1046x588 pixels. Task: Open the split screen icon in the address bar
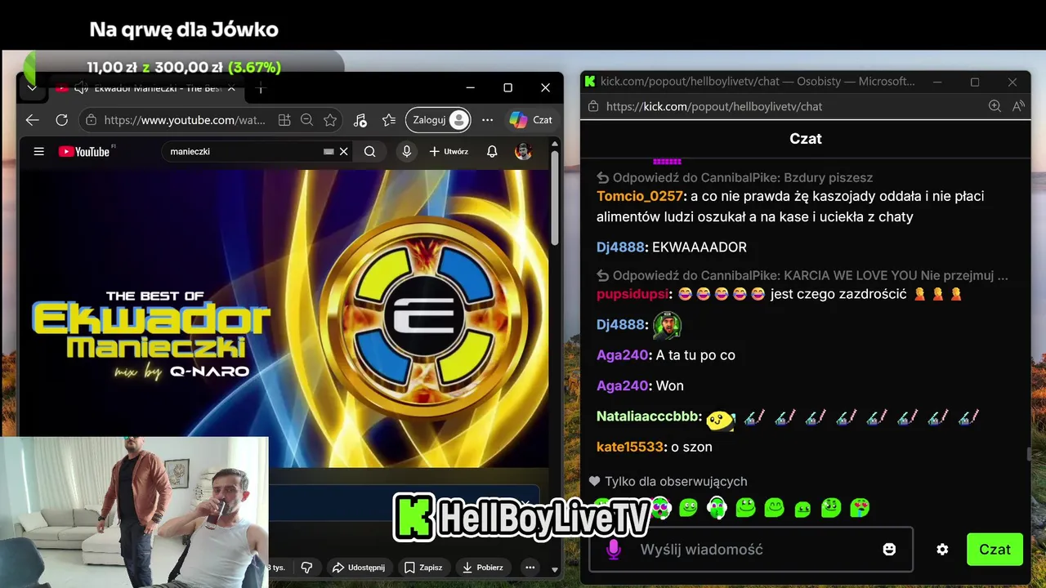tap(284, 120)
